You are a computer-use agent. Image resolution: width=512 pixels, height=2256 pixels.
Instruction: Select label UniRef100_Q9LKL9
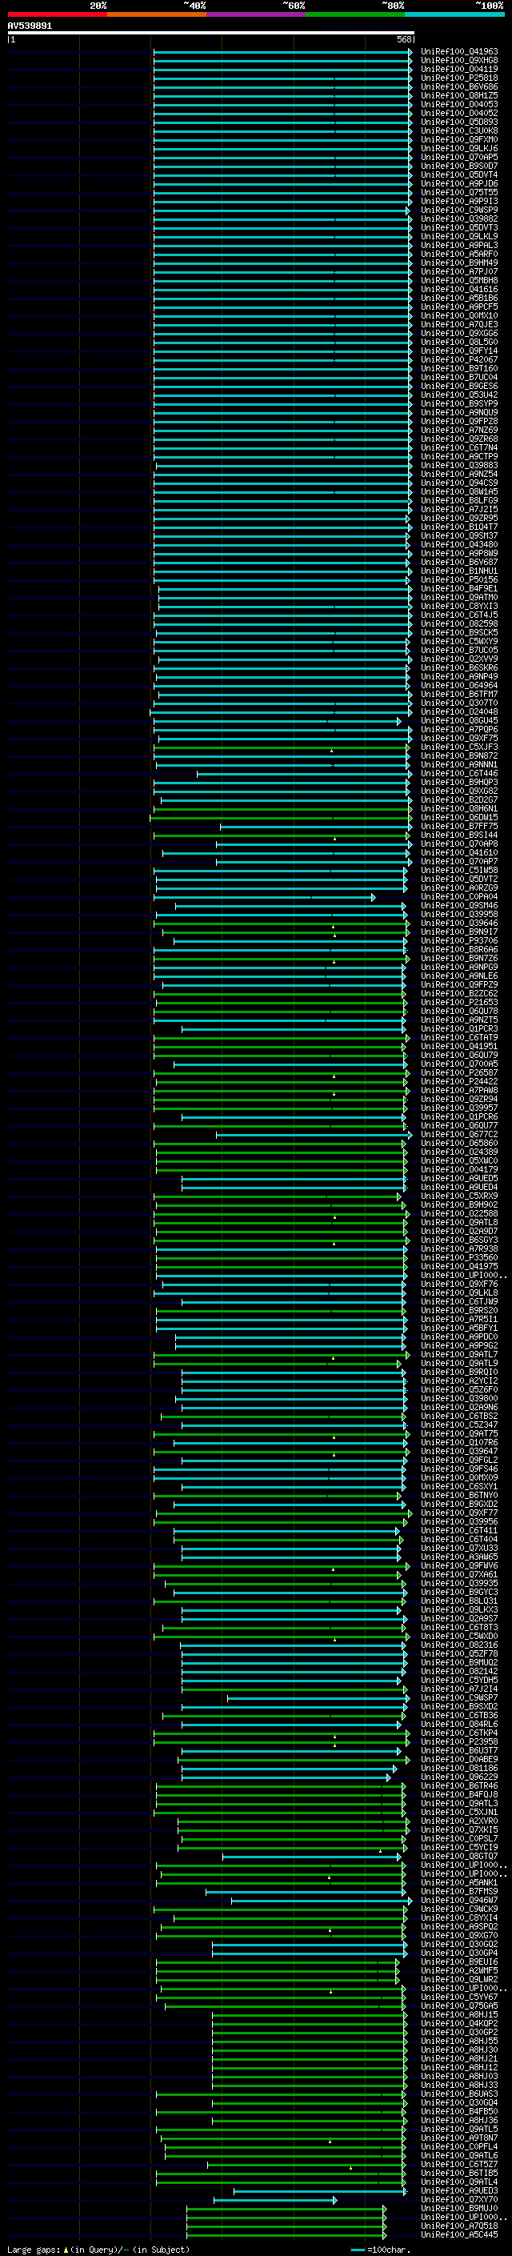coord(459,236)
